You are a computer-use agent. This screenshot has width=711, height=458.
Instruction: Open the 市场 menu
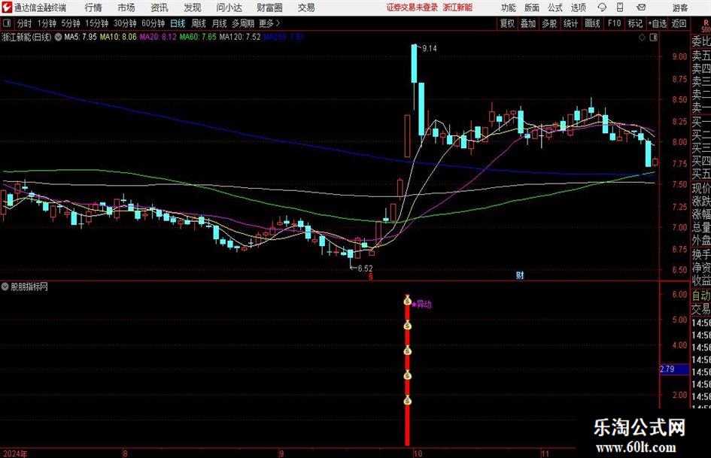[126, 8]
